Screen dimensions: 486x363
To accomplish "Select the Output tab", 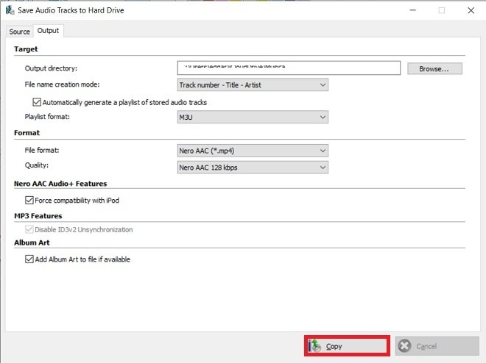I will (48, 31).
